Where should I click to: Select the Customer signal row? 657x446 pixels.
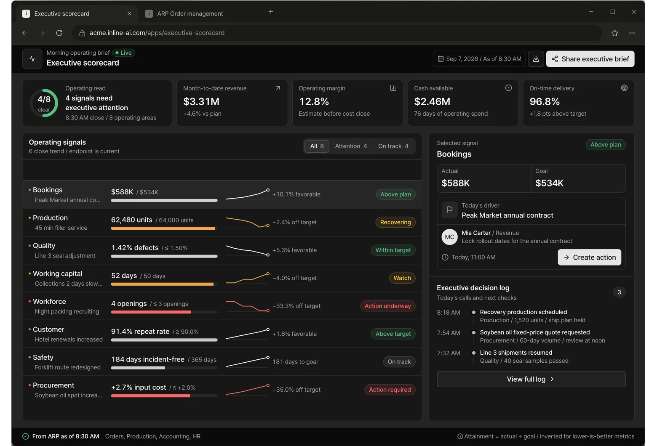(222, 334)
